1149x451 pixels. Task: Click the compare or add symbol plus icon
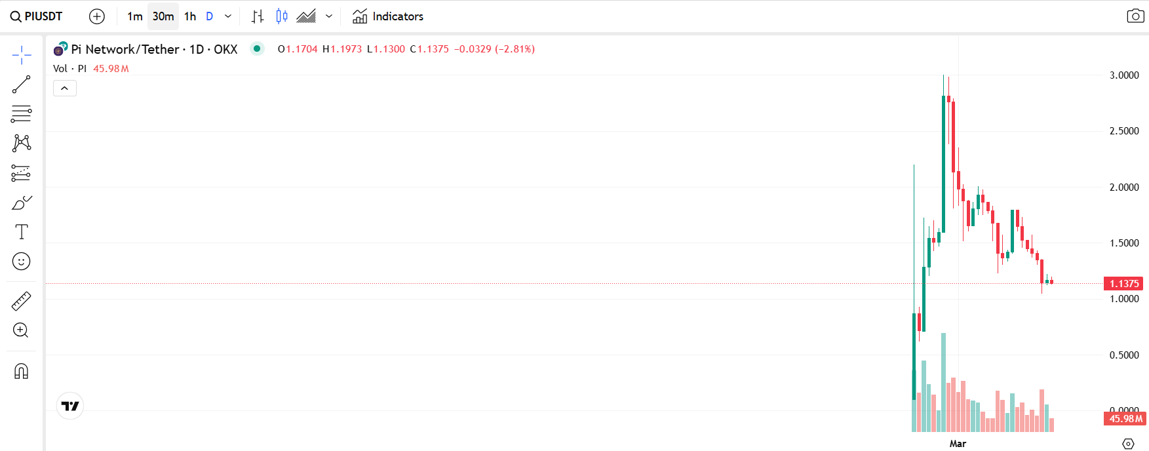(97, 16)
